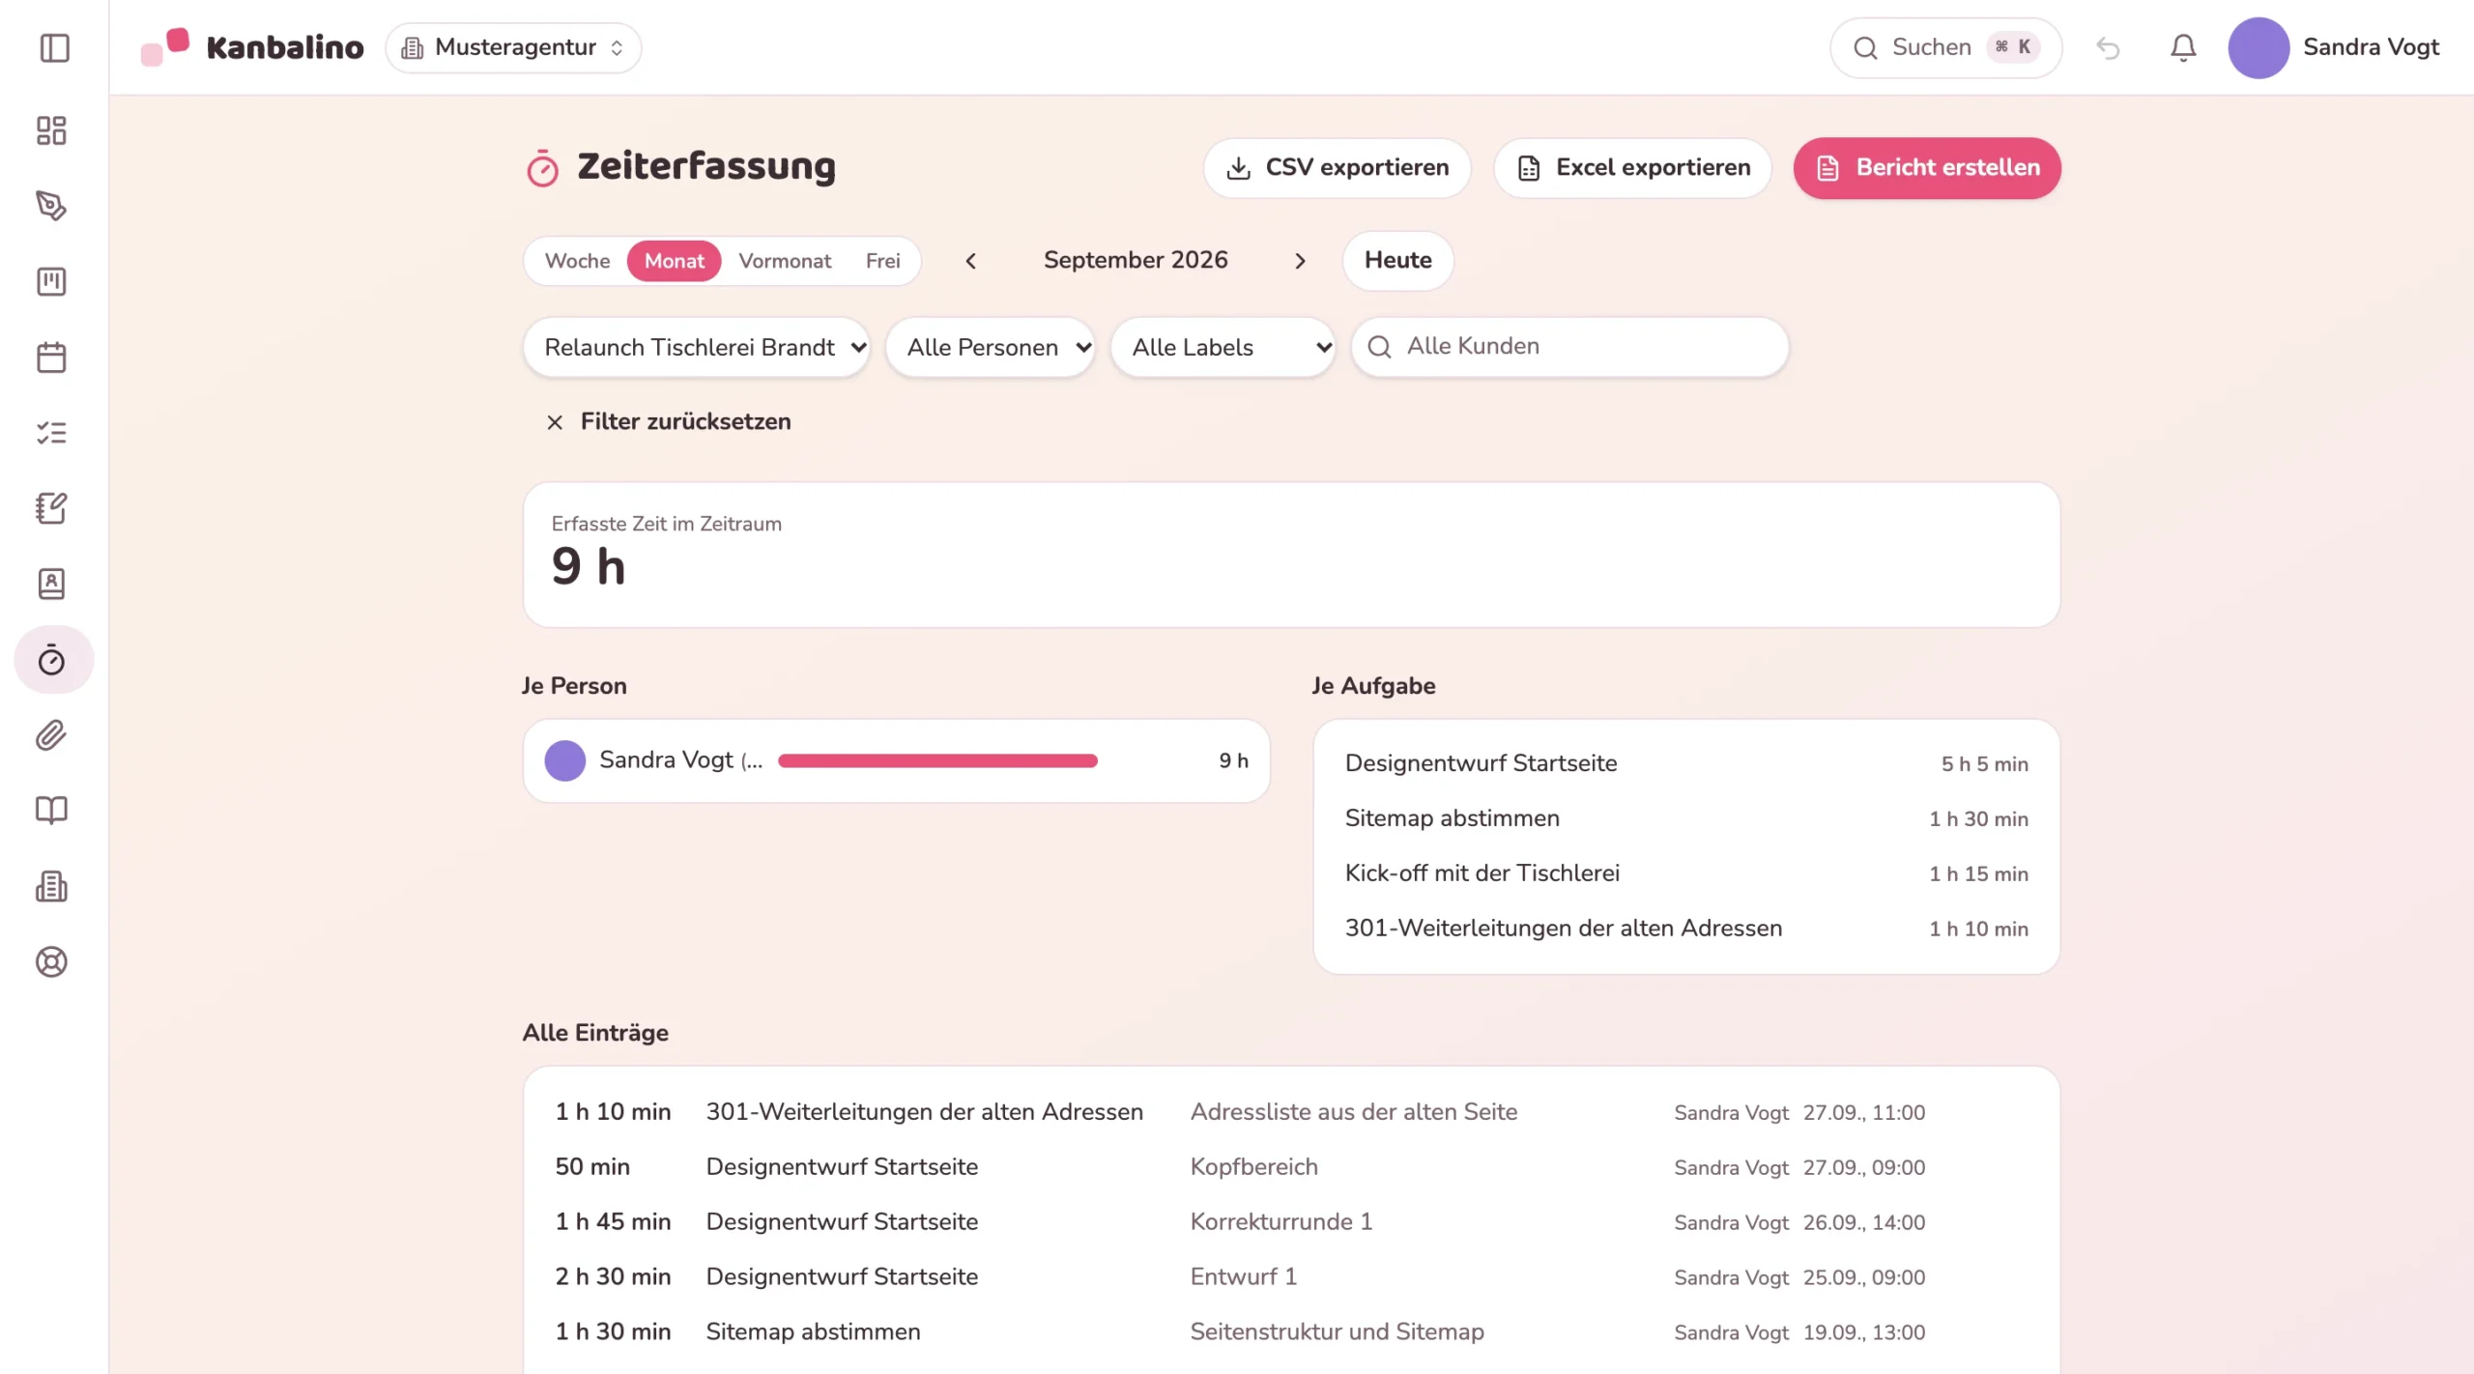This screenshot has height=1374, width=2474.
Task: Open the calendar sidebar icon
Action: [x=51, y=358]
